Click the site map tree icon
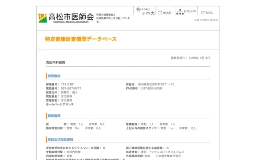This screenshot has height=160, width=256. tap(179, 12)
